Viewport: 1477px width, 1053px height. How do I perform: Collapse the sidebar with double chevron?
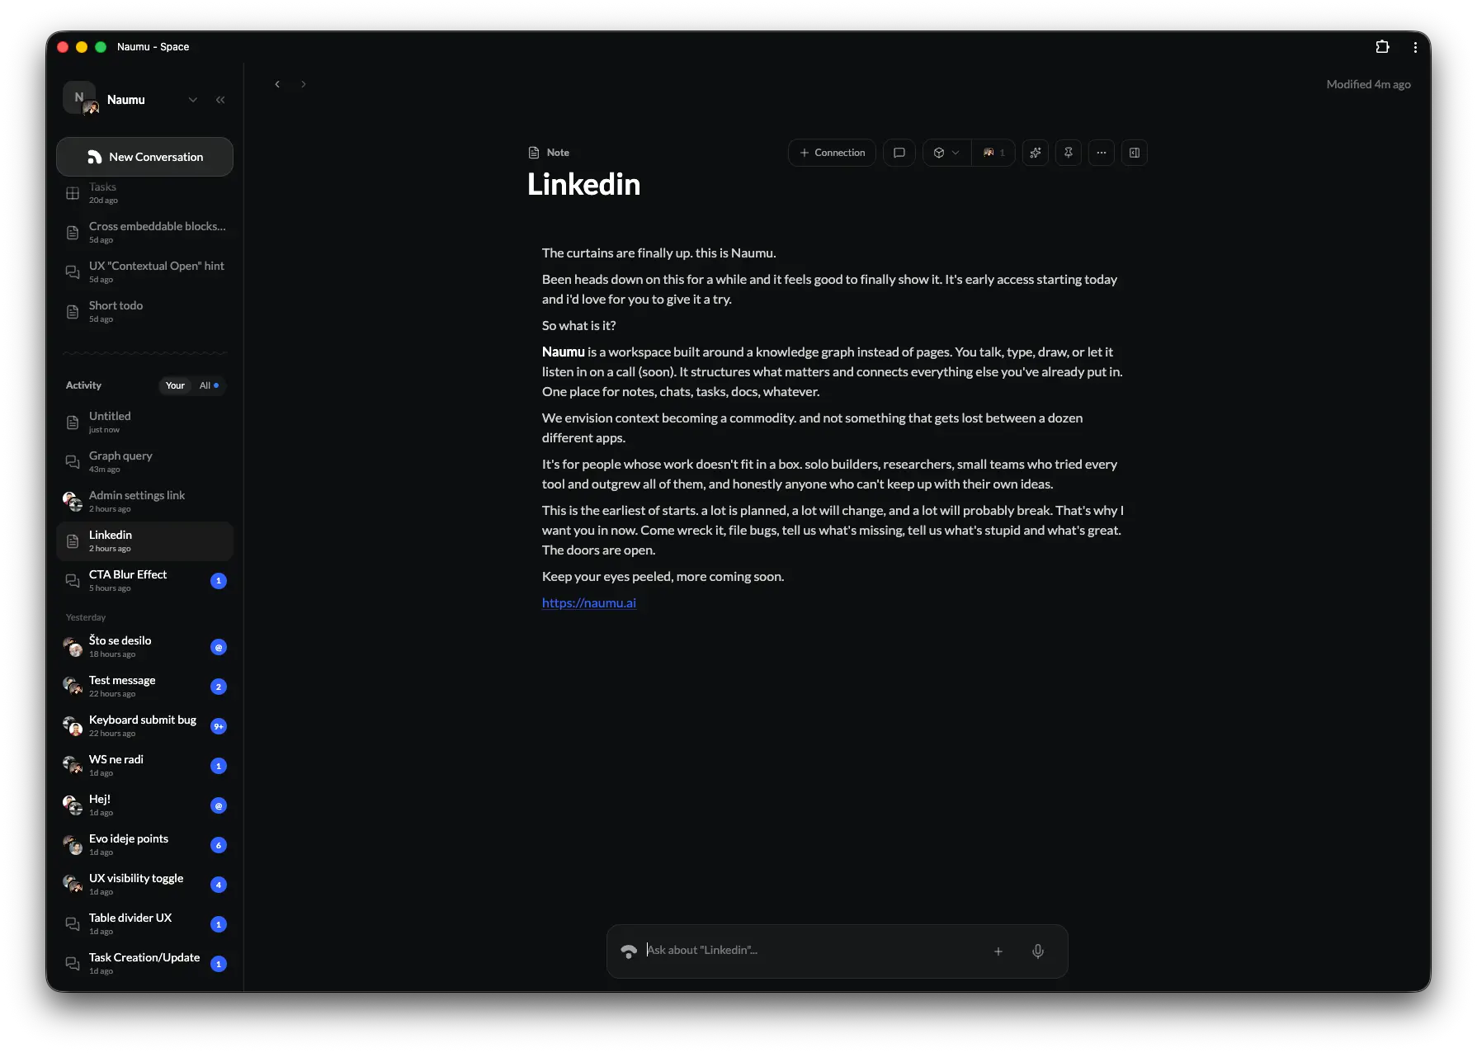click(x=220, y=100)
